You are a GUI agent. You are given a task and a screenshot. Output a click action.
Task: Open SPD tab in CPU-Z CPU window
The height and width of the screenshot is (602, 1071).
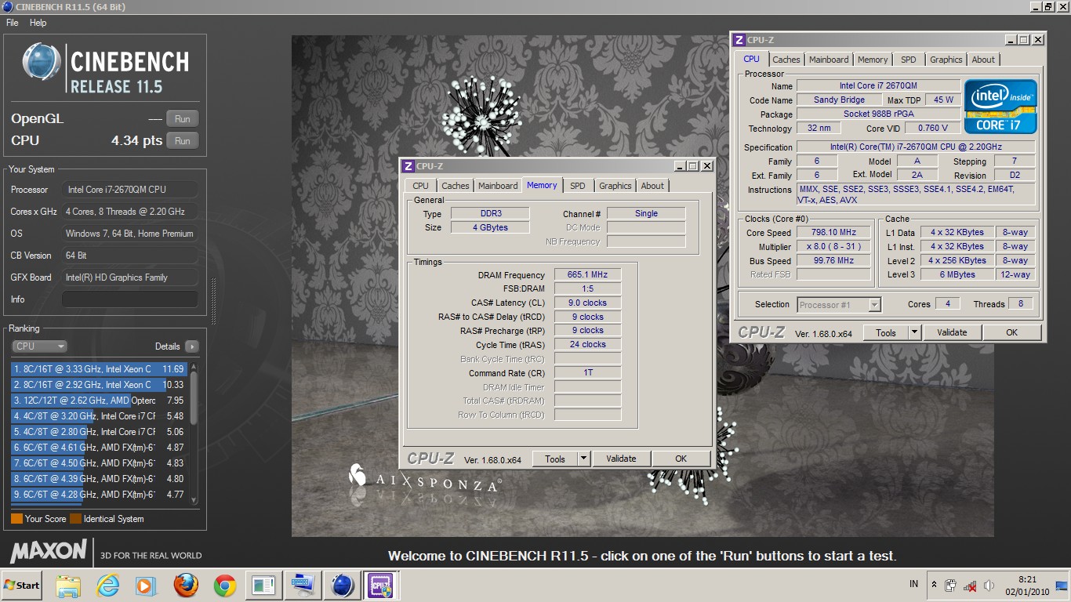pos(908,60)
